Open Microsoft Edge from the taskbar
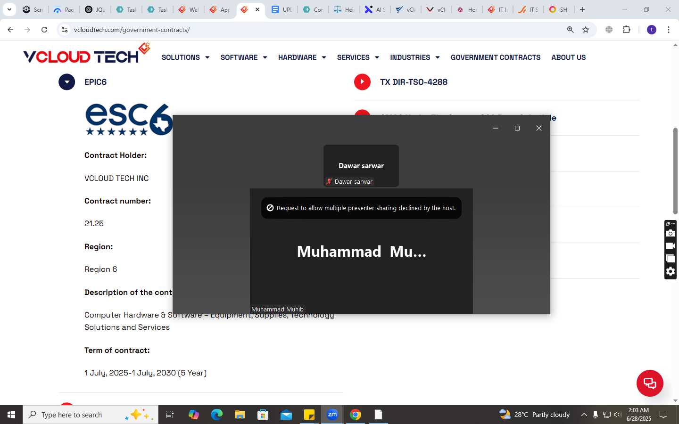The image size is (679, 424). point(216,415)
